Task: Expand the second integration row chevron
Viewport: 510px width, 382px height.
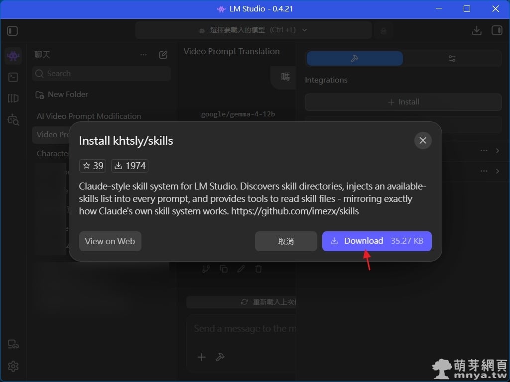Action: tap(498, 171)
